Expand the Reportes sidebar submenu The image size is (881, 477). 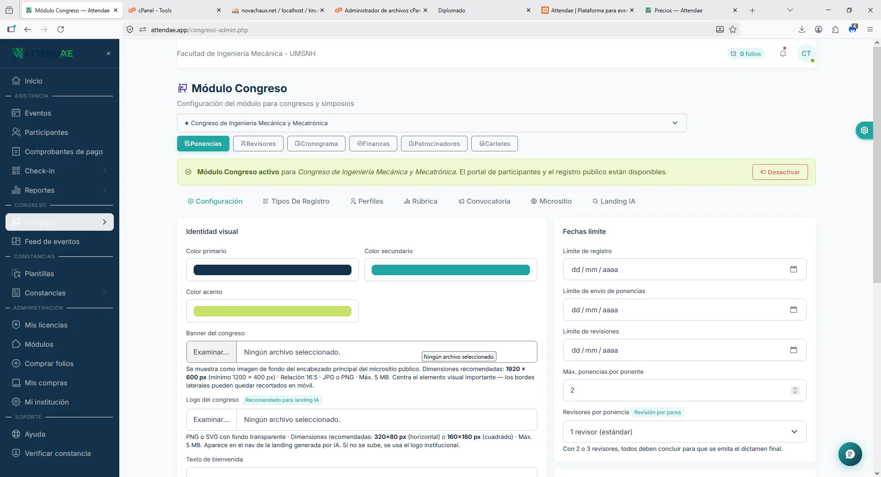(105, 190)
